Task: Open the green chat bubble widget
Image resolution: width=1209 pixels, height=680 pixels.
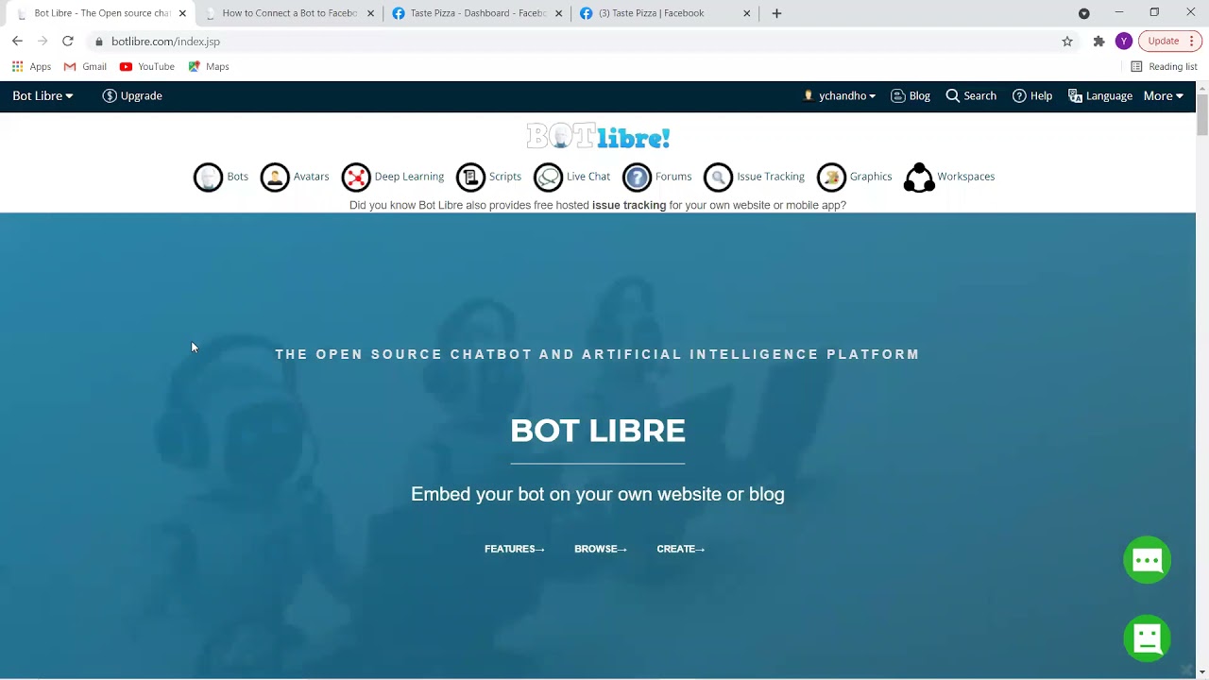Action: point(1148,560)
